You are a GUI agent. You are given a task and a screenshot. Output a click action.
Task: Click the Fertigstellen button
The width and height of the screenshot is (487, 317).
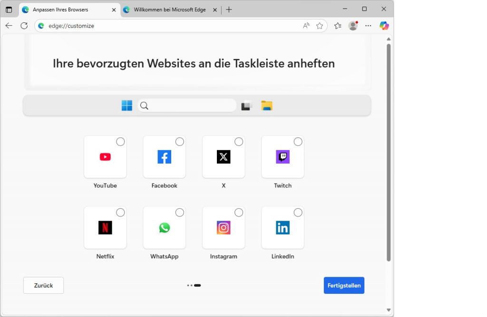tap(344, 285)
